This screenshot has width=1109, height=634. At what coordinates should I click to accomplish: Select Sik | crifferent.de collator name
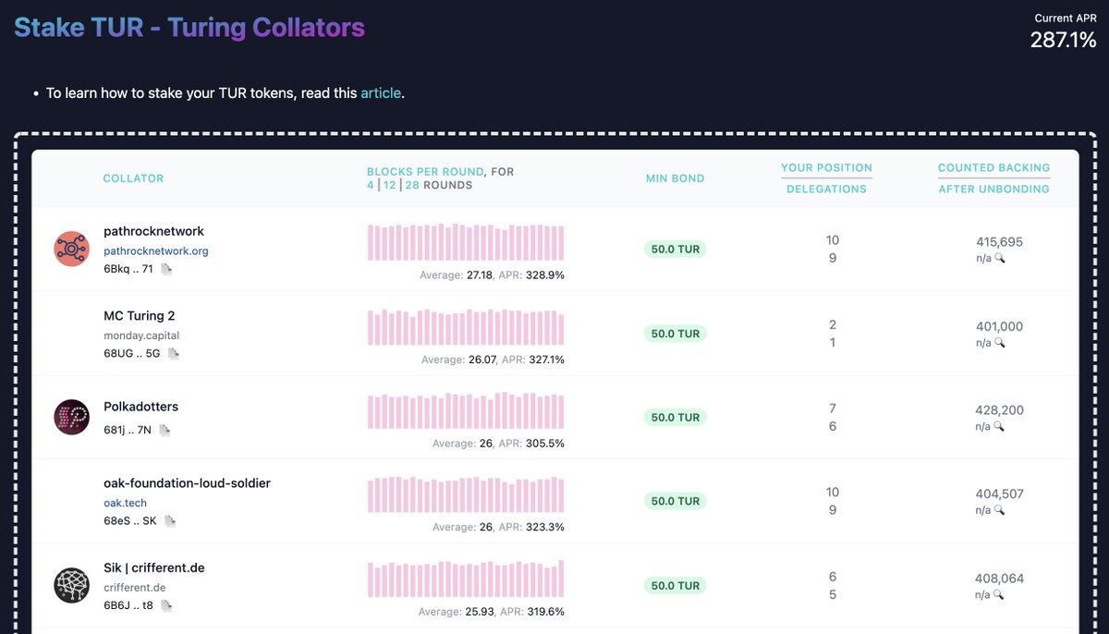[x=154, y=567]
